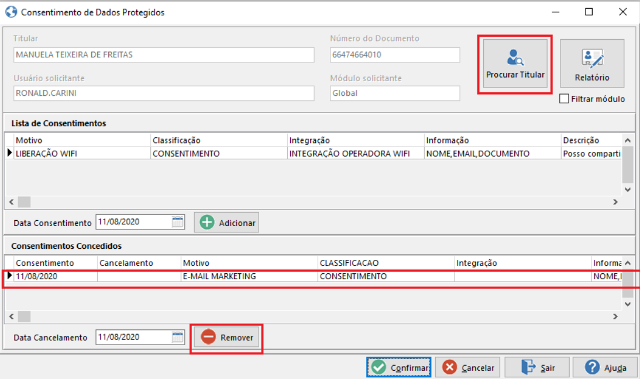Screen dimensions: 640x379
Task: Click row indicator arrow of E-MAIL MARKETING row
Action: [x=9, y=276]
